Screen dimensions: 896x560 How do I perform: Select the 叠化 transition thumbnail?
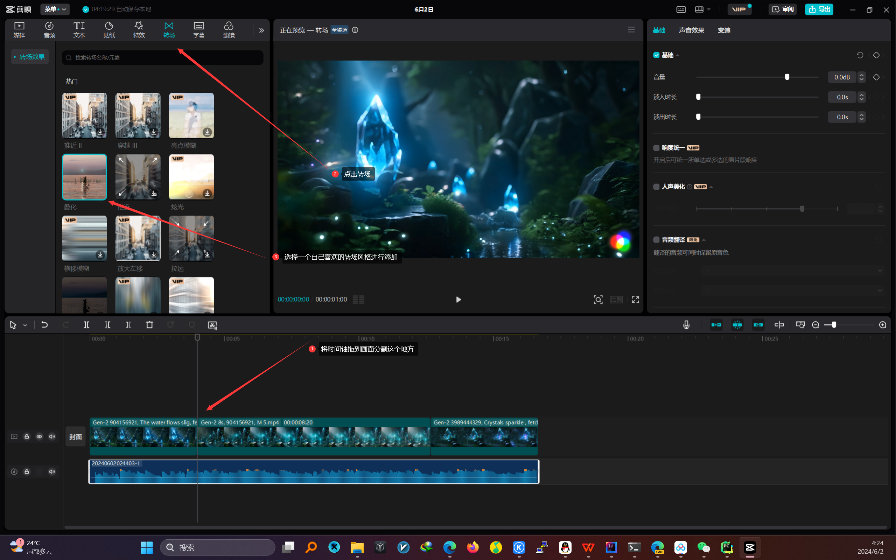[x=84, y=177]
